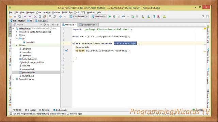The image size is (218, 122).
Task: Toggle the 1: Project side tool window
Action: point(10,29)
